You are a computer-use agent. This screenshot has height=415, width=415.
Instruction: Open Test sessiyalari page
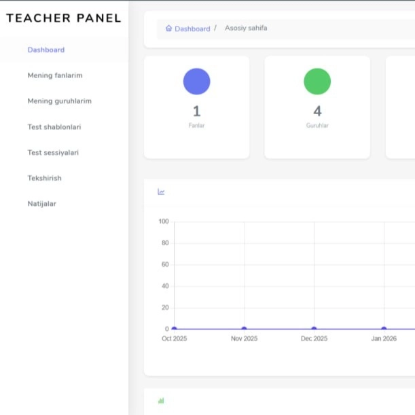[53, 152]
